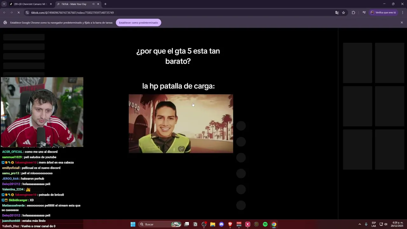Click 'Establecer como predeterminado' button

click(138, 23)
